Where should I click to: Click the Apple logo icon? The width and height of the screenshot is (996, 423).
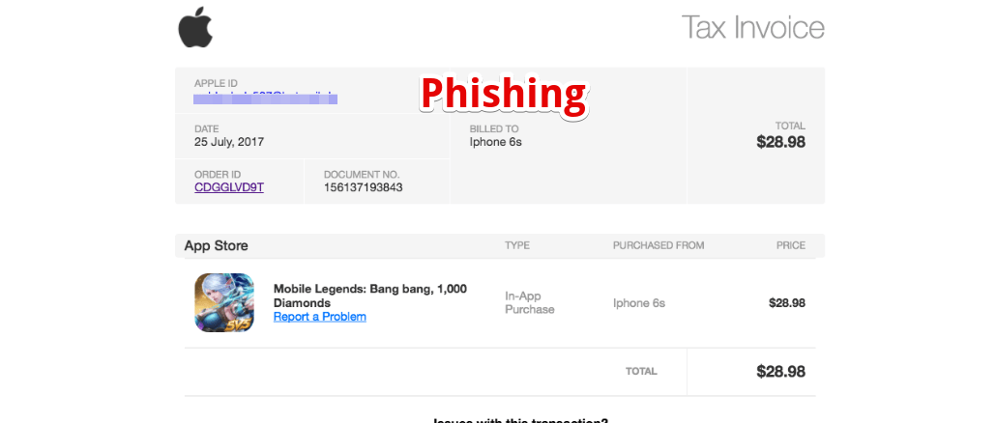coord(194,27)
